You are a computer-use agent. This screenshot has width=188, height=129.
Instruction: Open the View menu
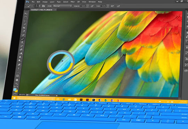[x=84, y=2]
